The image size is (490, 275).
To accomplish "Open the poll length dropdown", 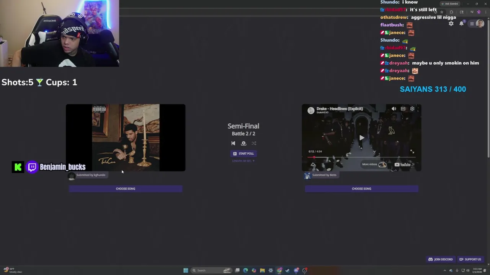I will tap(243, 161).
